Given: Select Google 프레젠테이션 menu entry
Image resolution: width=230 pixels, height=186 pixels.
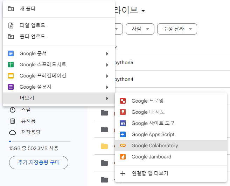Looking at the screenshot, I should (x=59, y=76).
